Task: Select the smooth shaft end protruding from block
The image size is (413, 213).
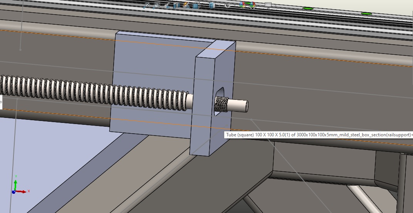Action: tap(239, 105)
